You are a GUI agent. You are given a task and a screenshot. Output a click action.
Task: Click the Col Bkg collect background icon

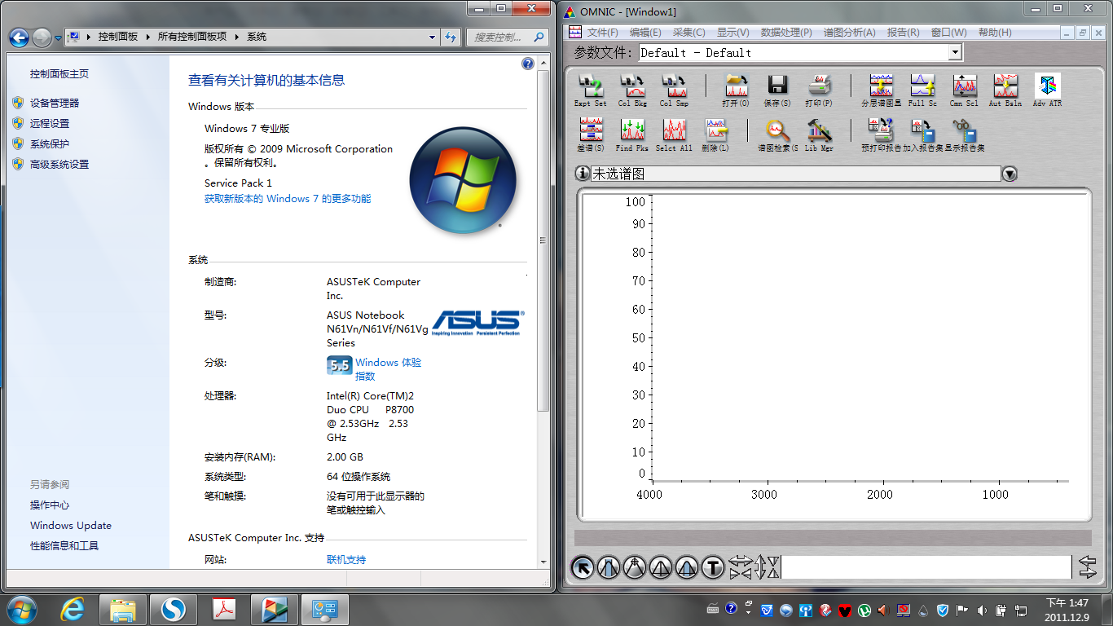click(632, 90)
